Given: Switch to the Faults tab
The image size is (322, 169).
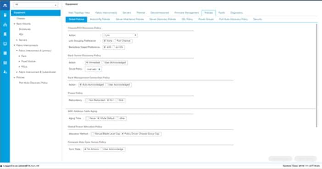Looking at the screenshot, I should pyautogui.click(x=222, y=13).
